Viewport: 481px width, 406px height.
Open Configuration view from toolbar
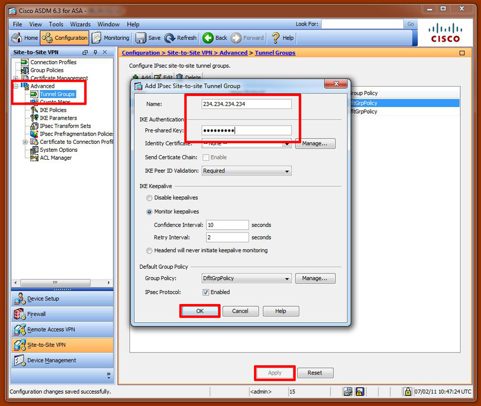click(x=65, y=38)
